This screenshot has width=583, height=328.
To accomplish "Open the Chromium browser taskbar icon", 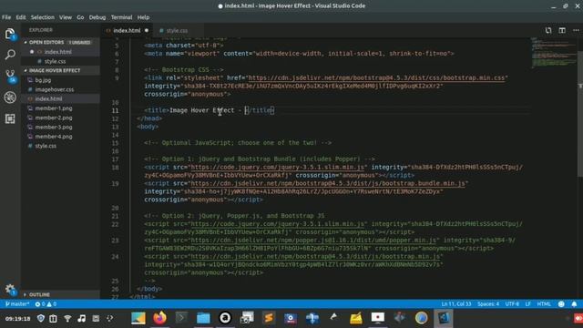I will coord(421,318).
